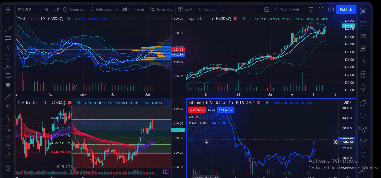Screen dimensions: 381x178
Task: Toggle lock all drawing tools
Action: [8, 137]
